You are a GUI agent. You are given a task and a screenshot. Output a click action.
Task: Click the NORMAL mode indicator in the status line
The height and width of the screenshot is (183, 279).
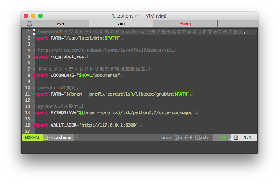33,138
